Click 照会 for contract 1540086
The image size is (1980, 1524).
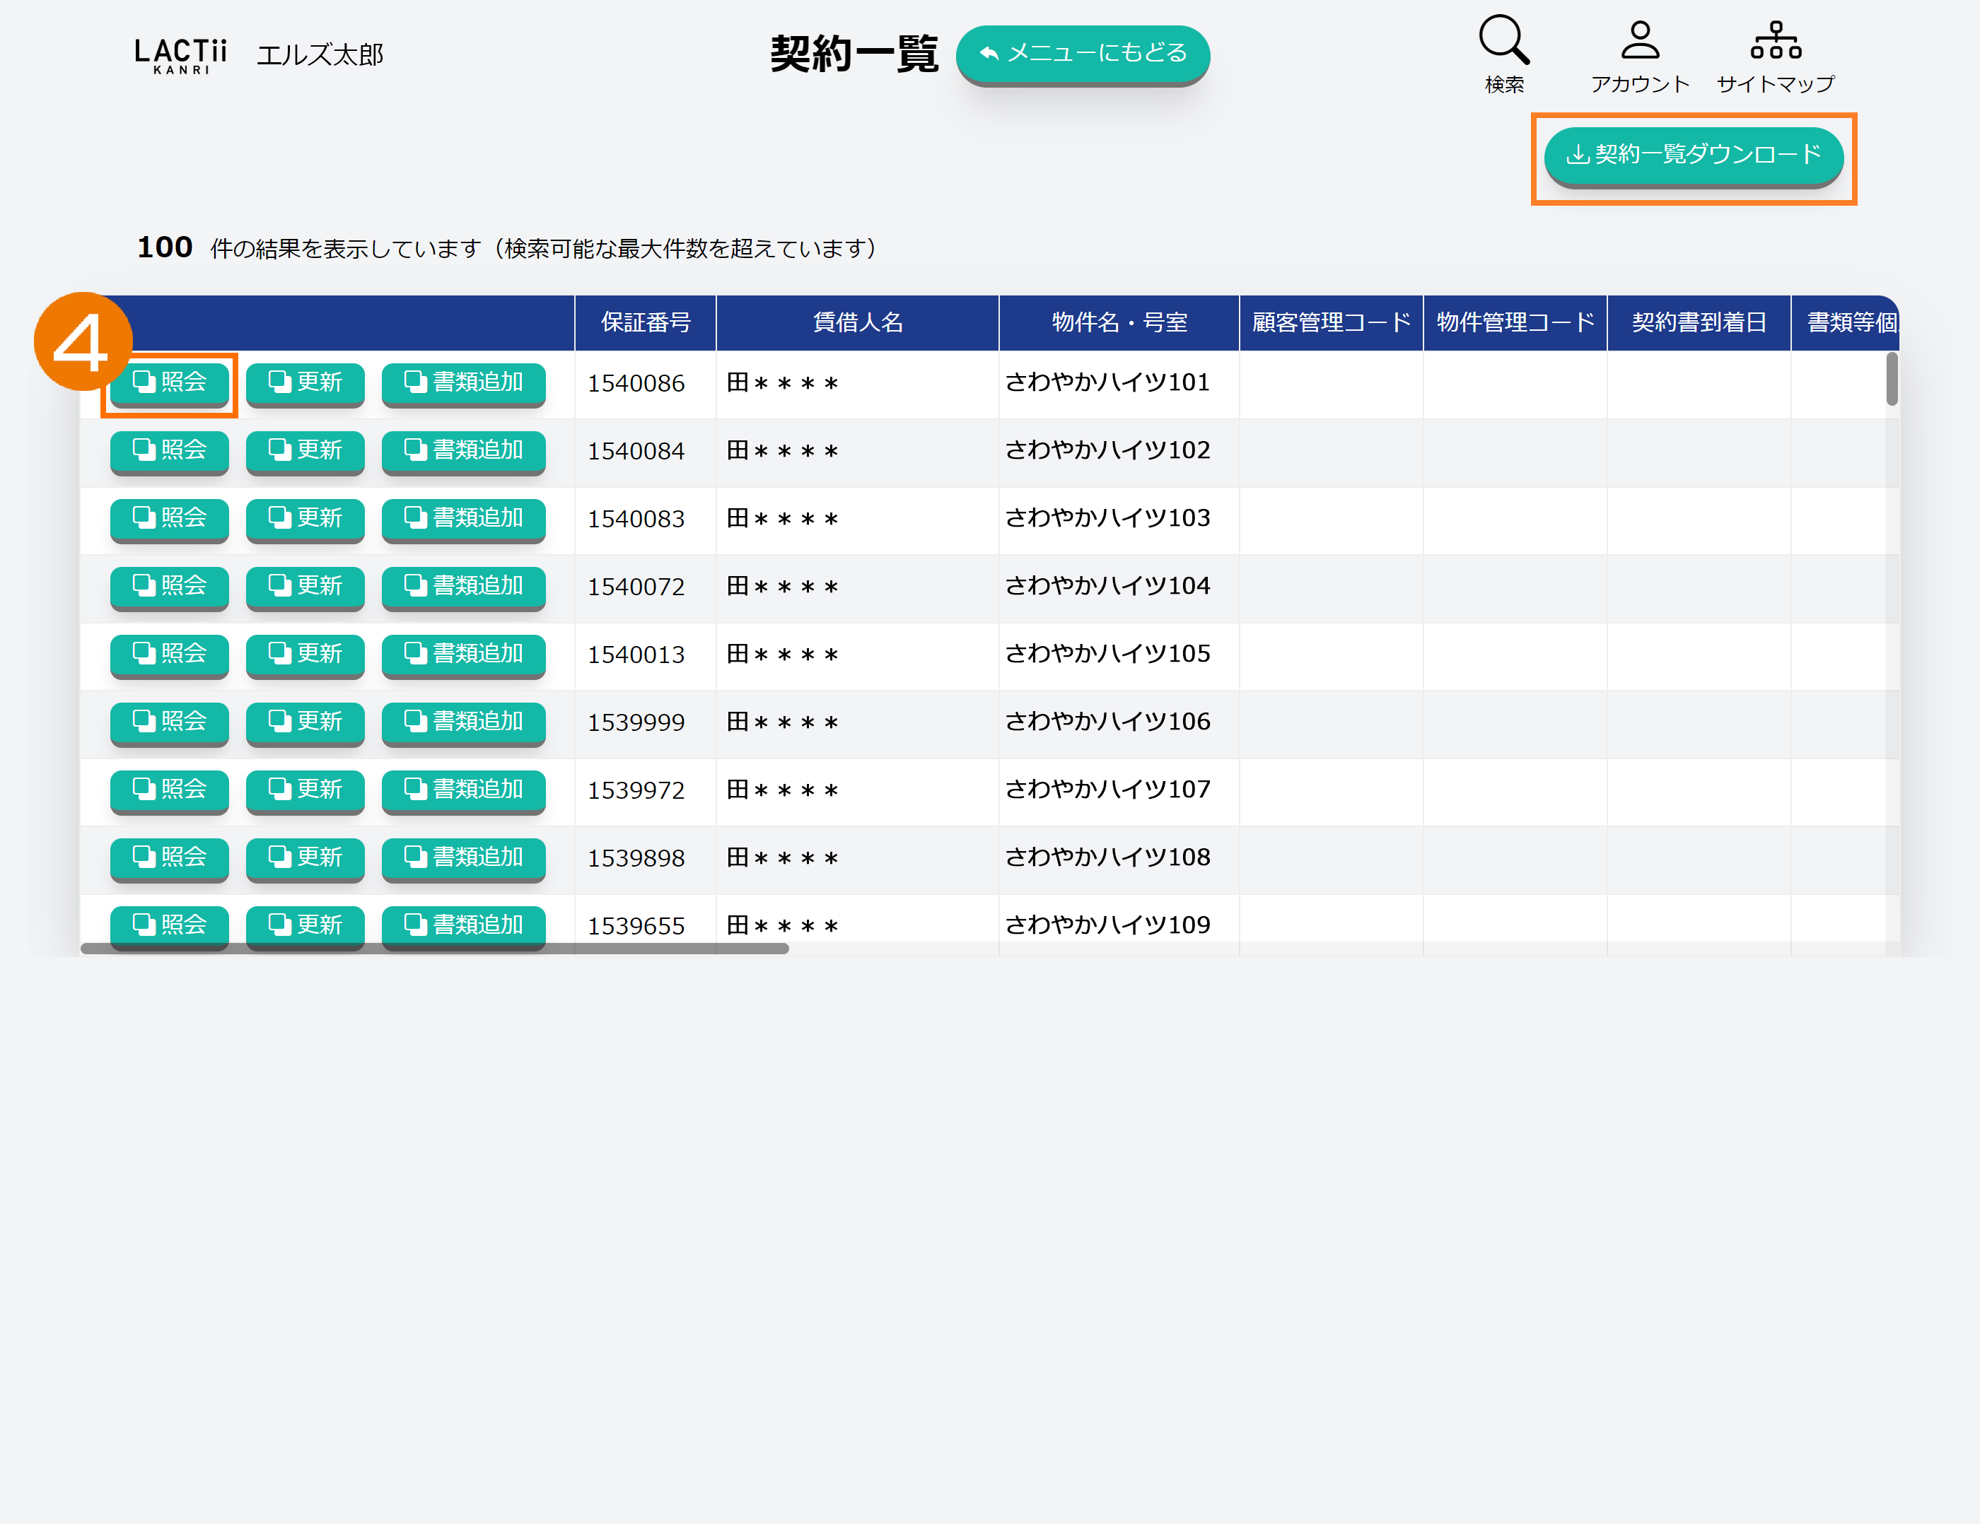[x=170, y=382]
